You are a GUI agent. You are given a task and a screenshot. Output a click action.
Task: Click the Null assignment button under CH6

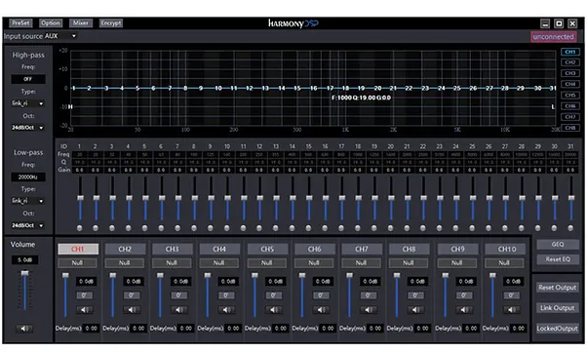tap(314, 262)
